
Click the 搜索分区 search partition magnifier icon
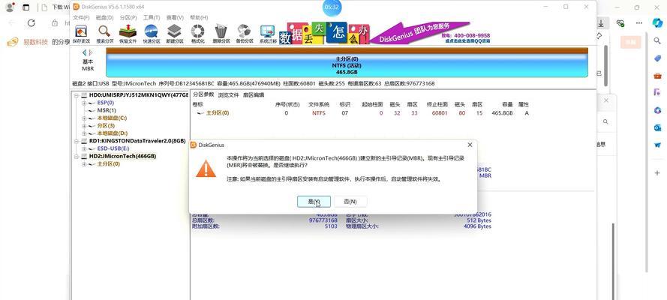(104, 34)
